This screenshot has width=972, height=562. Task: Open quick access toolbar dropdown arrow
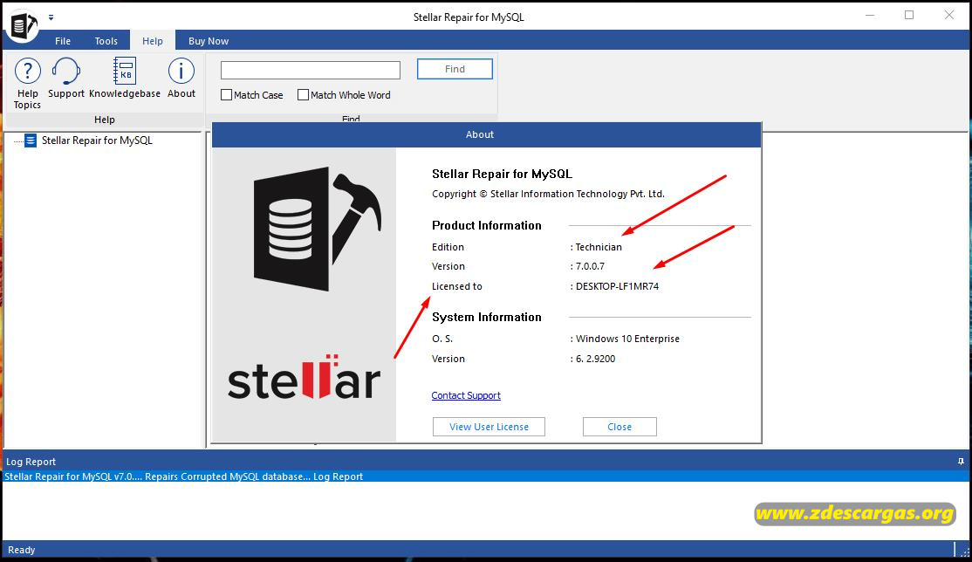pyautogui.click(x=51, y=17)
